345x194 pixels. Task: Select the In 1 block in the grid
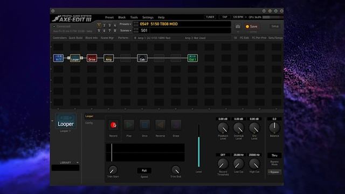click(x=58, y=58)
